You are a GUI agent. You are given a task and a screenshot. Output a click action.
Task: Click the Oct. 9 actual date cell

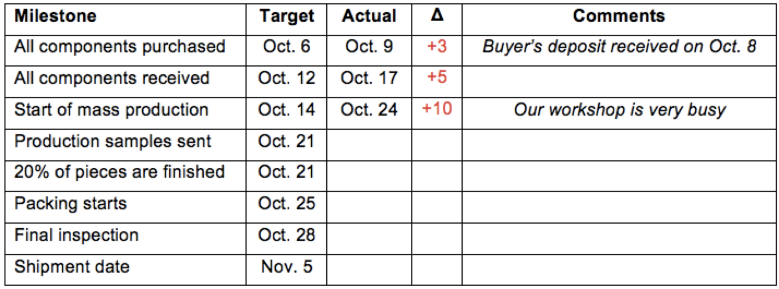(x=369, y=47)
